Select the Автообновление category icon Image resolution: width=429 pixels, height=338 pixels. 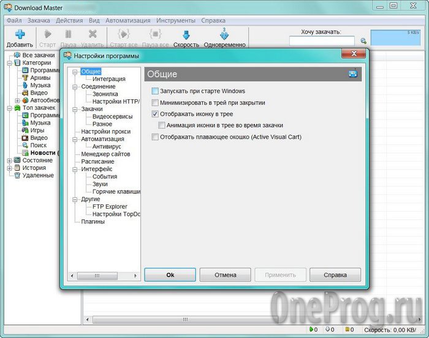25,100
